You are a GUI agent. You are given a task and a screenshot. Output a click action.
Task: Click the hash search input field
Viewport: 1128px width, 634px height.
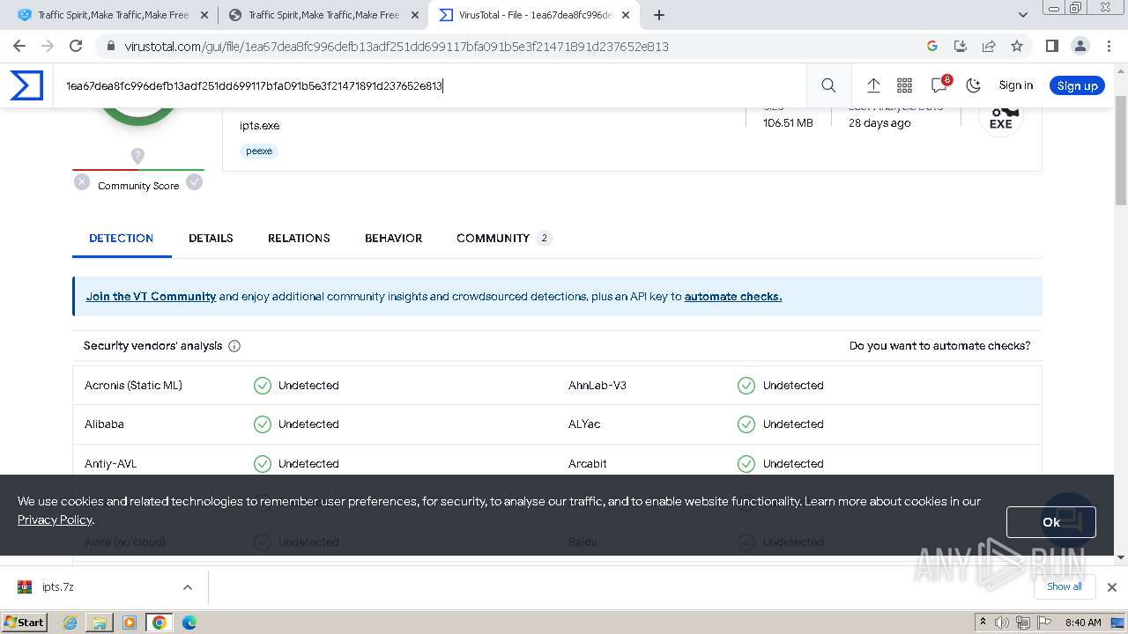click(432, 85)
